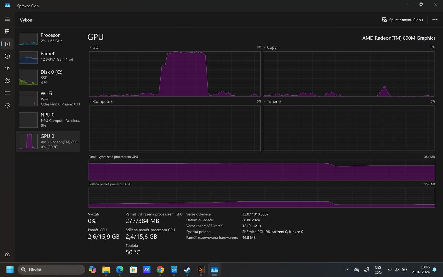Show hidden system tray icons chevron

pos(347,270)
